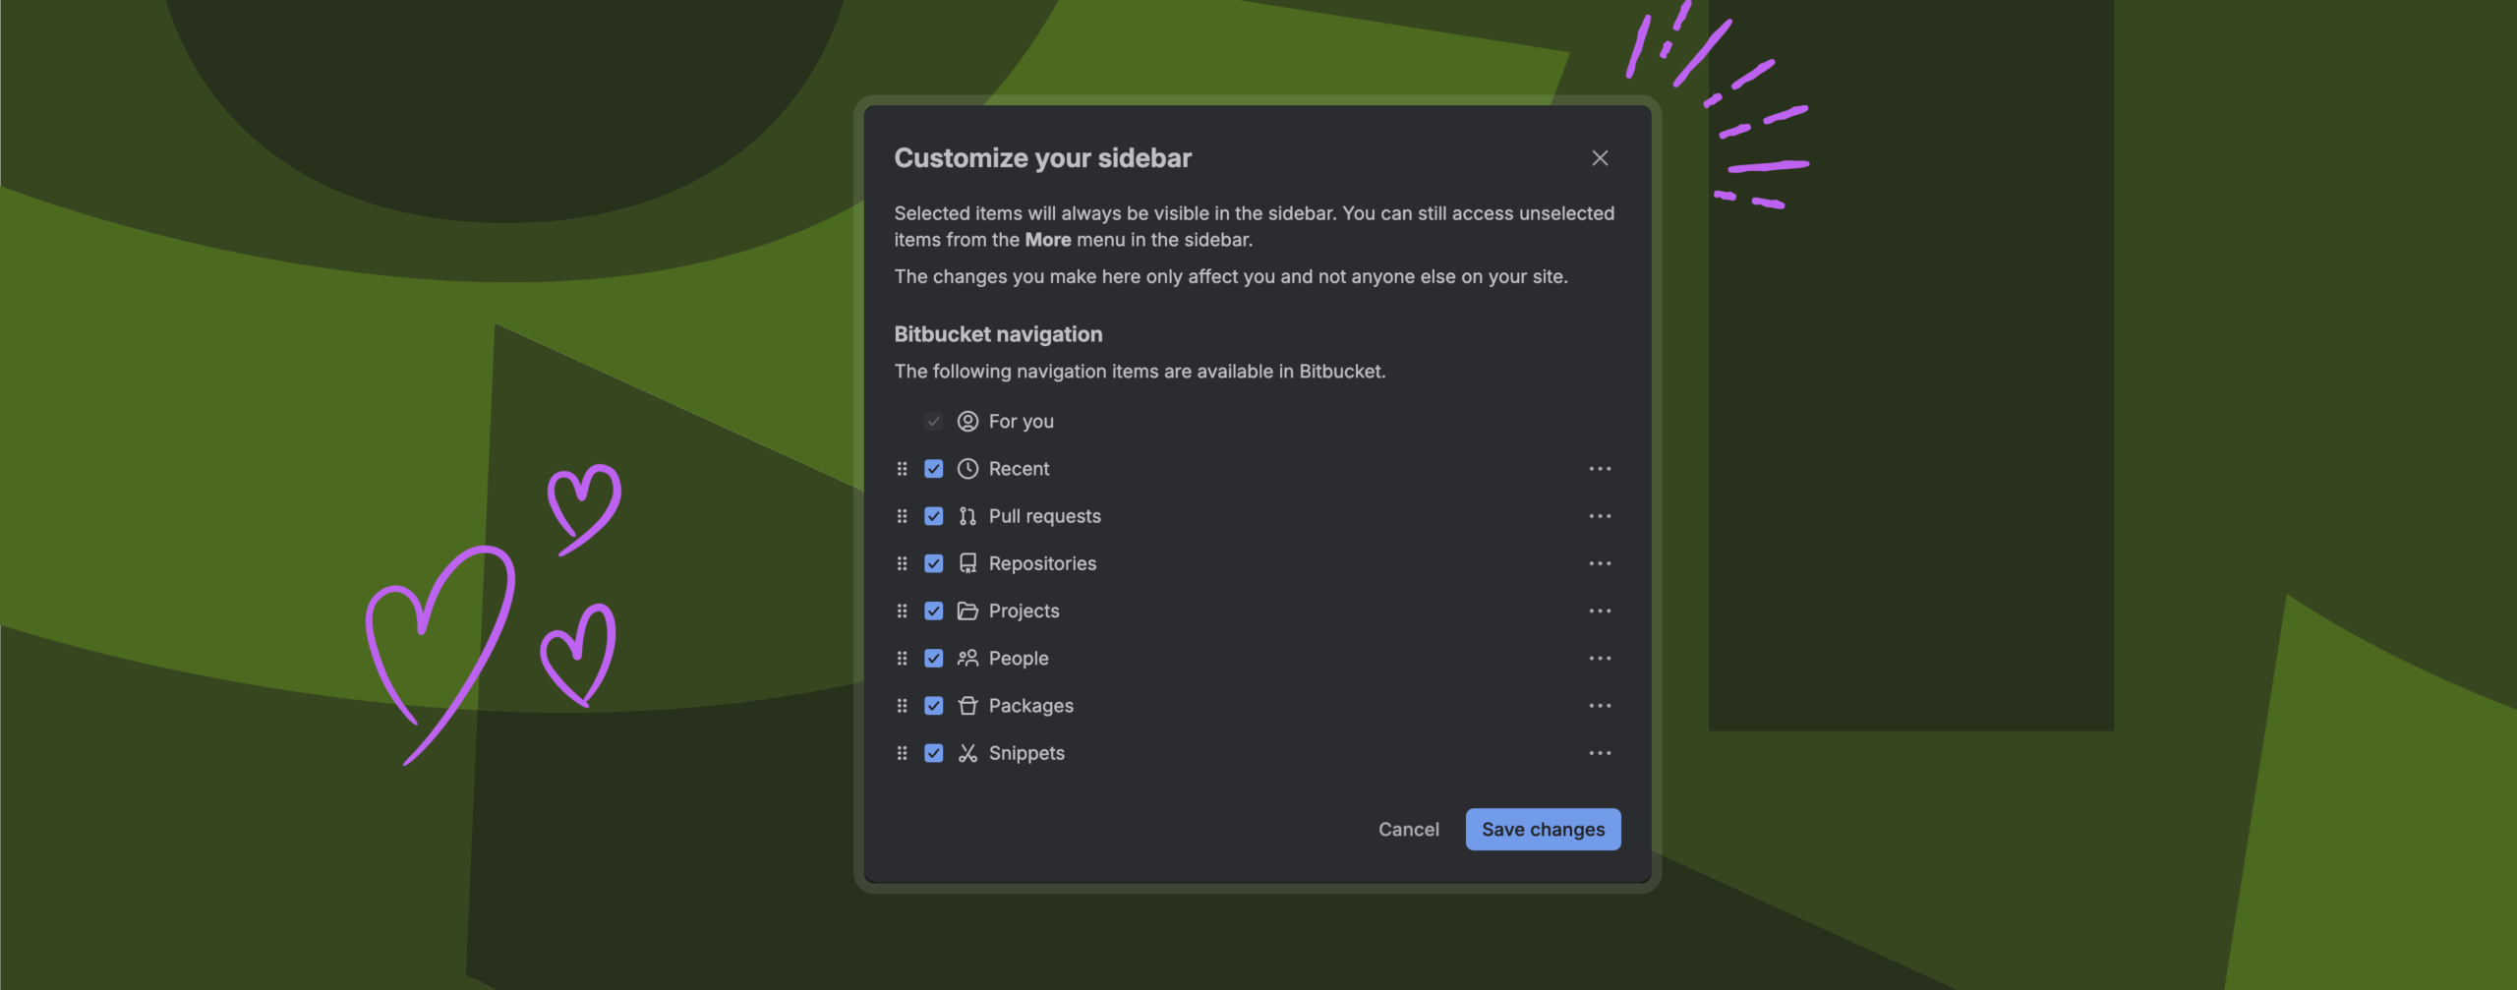Select the Pull requests branch icon

pos(966,515)
